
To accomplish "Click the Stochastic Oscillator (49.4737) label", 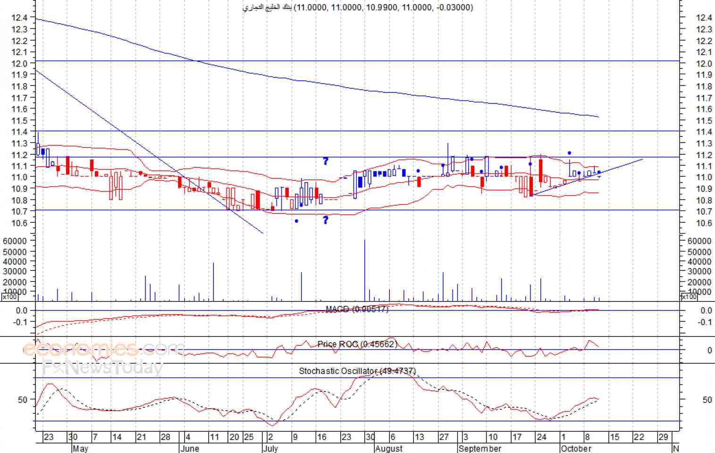I will pos(357,371).
